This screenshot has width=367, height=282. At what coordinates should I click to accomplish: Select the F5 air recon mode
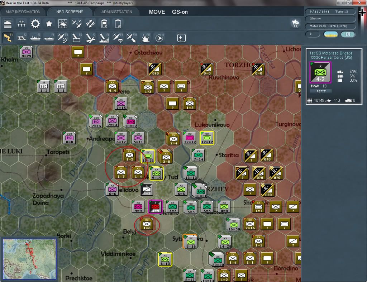(63, 38)
